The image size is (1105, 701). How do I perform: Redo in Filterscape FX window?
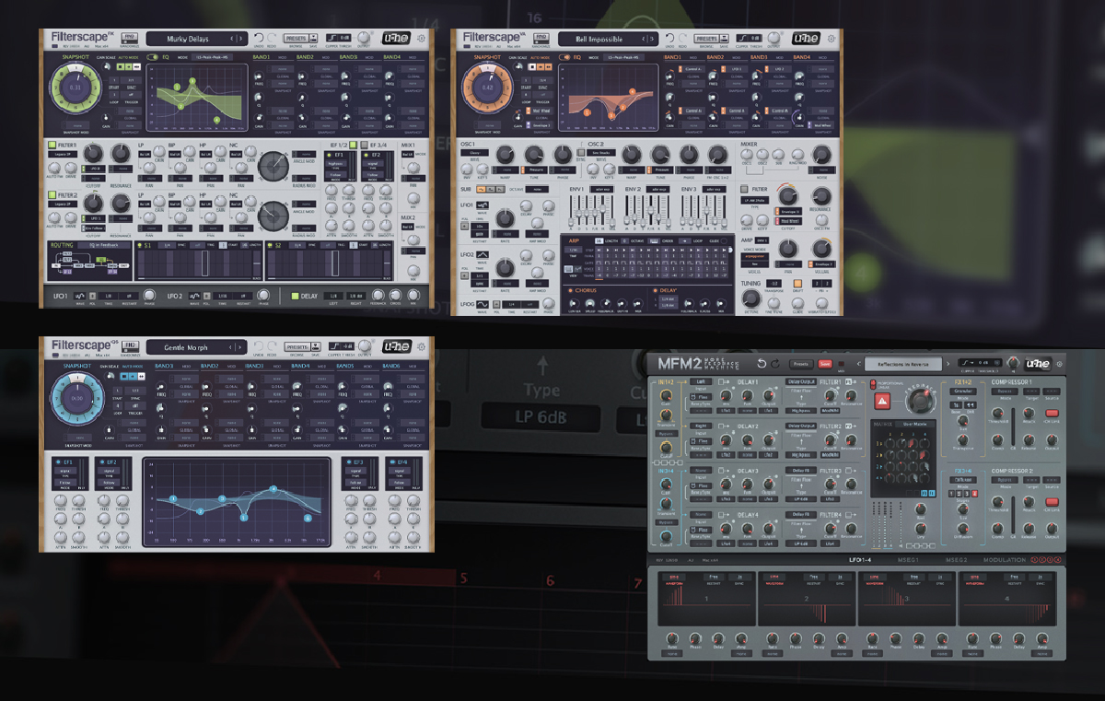(x=272, y=38)
